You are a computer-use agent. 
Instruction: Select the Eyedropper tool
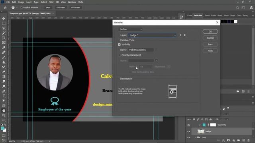4,48
